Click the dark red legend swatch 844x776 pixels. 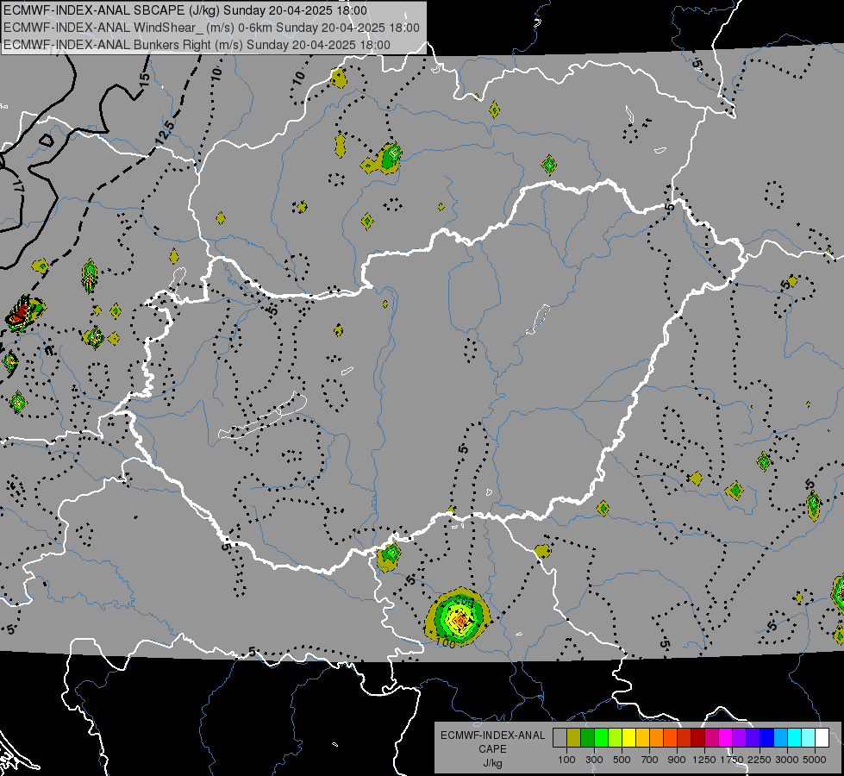click(698, 738)
